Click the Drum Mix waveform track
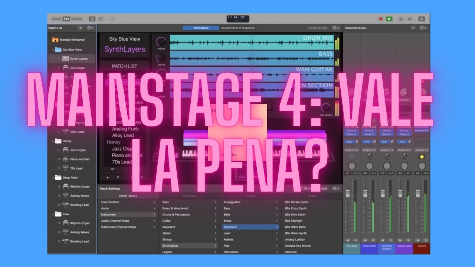This screenshot has height=267, width=475. 252,42
